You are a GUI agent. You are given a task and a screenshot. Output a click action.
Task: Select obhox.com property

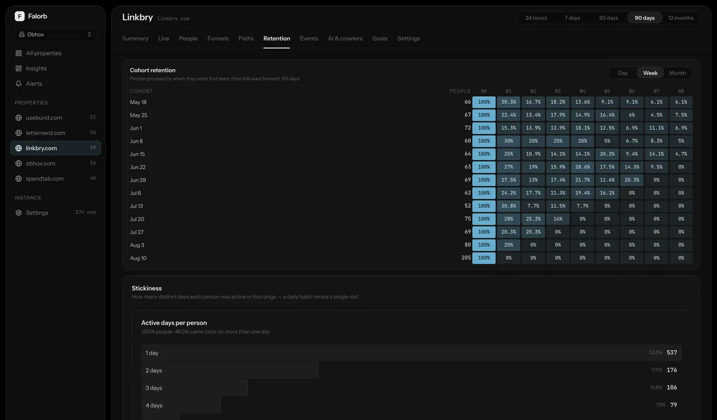(x=56, y=163)
